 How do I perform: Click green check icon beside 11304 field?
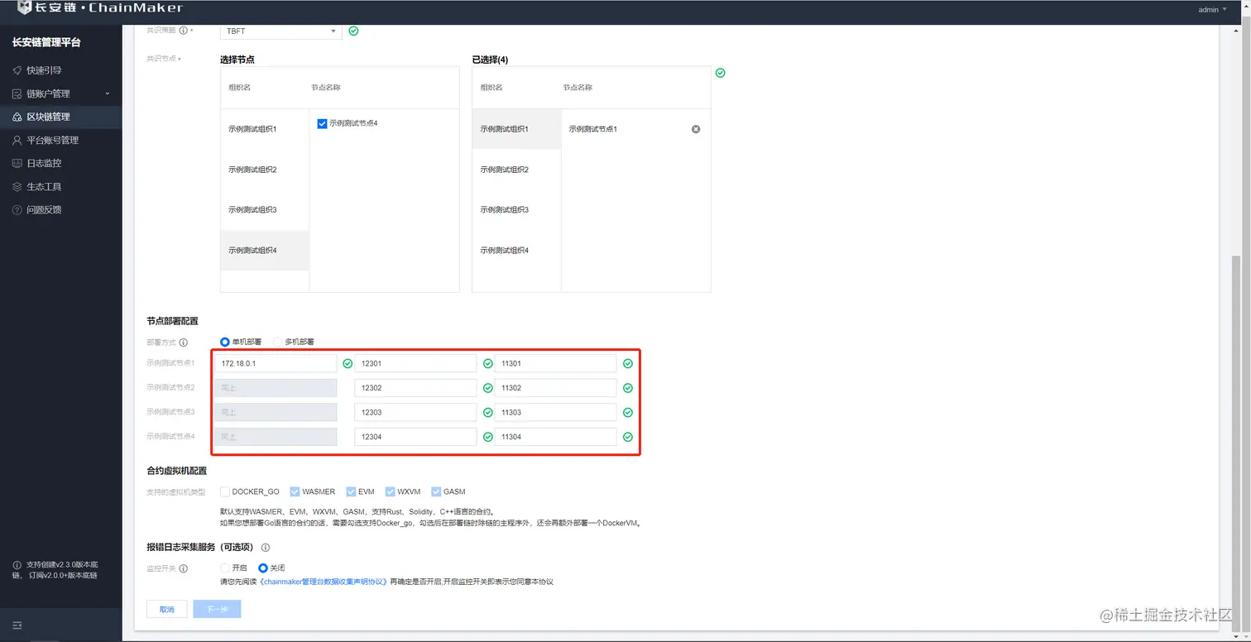click(x=628, y=437)
